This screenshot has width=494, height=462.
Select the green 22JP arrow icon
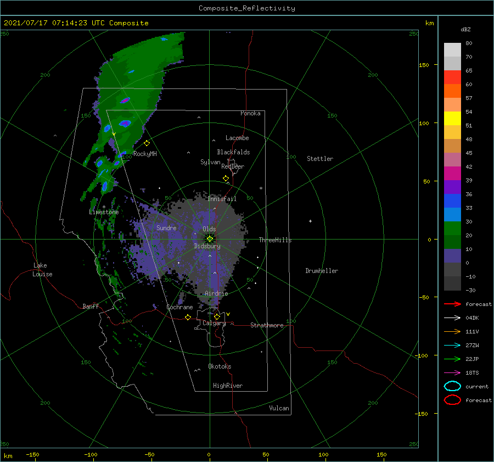click(x=452, y=359)
